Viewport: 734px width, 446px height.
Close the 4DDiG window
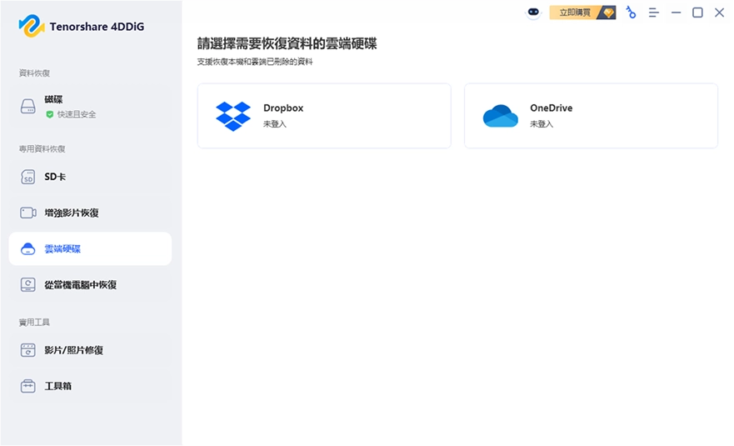[x=720, y=13]
